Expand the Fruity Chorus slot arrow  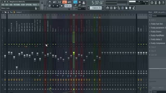click(150, 32)
